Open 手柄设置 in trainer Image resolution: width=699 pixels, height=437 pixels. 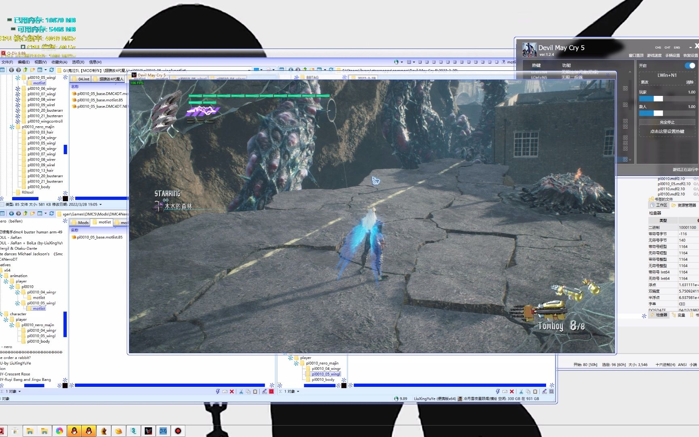point(672,55)
